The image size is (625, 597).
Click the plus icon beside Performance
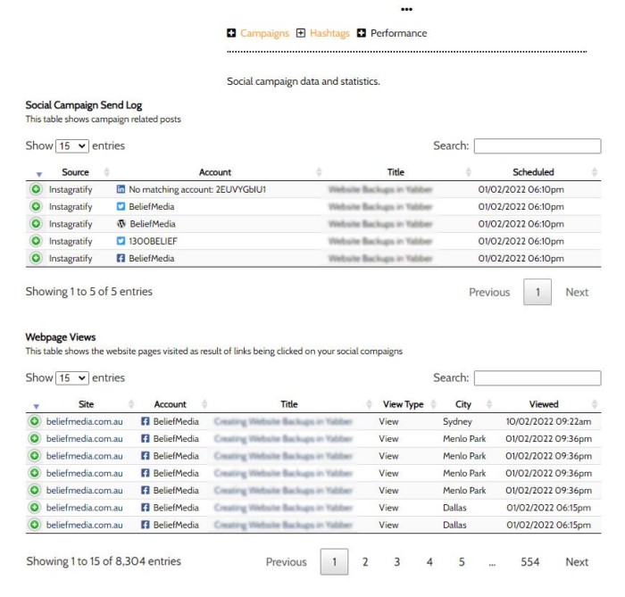point(362,34)
